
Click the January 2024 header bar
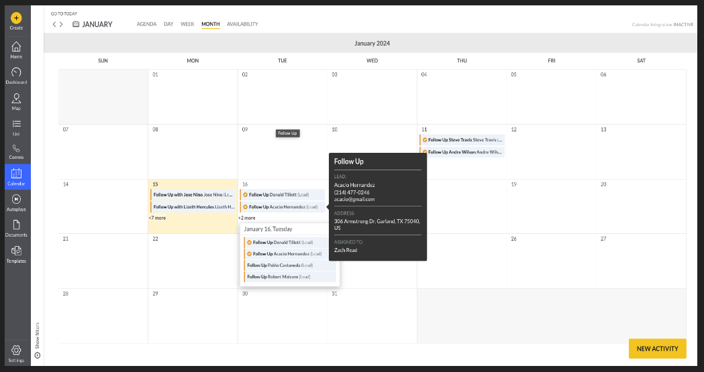(372, 43)
